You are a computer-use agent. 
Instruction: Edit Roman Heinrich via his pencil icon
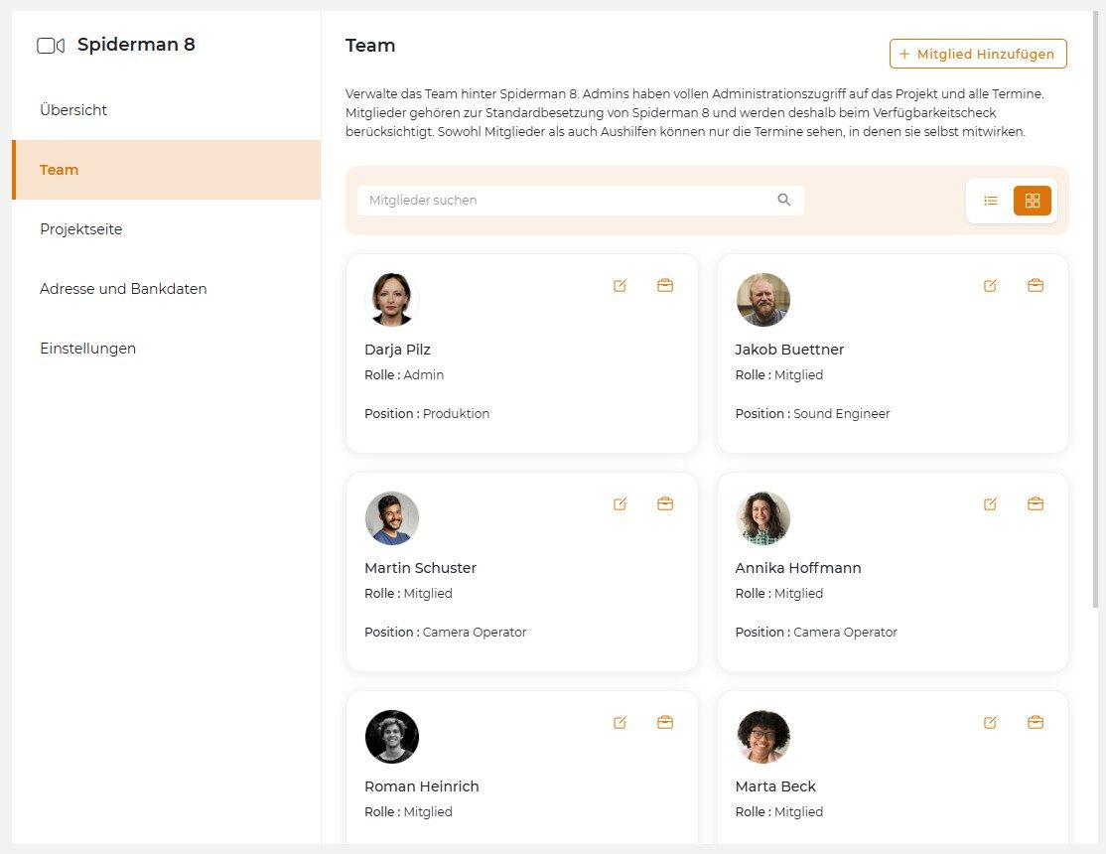tap(620, 722)
